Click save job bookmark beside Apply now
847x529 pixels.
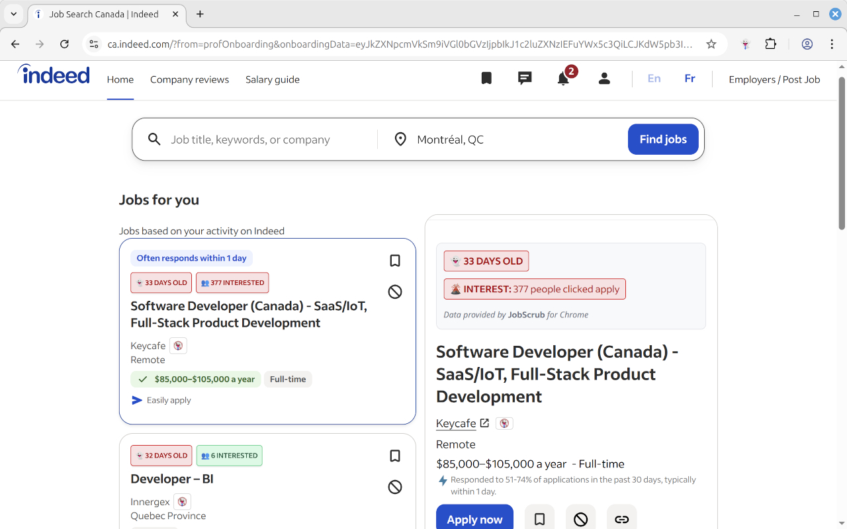pos(539,519)
